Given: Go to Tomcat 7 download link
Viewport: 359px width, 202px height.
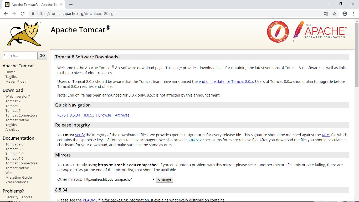Looking at the screenshot, I should coord(13,110).
